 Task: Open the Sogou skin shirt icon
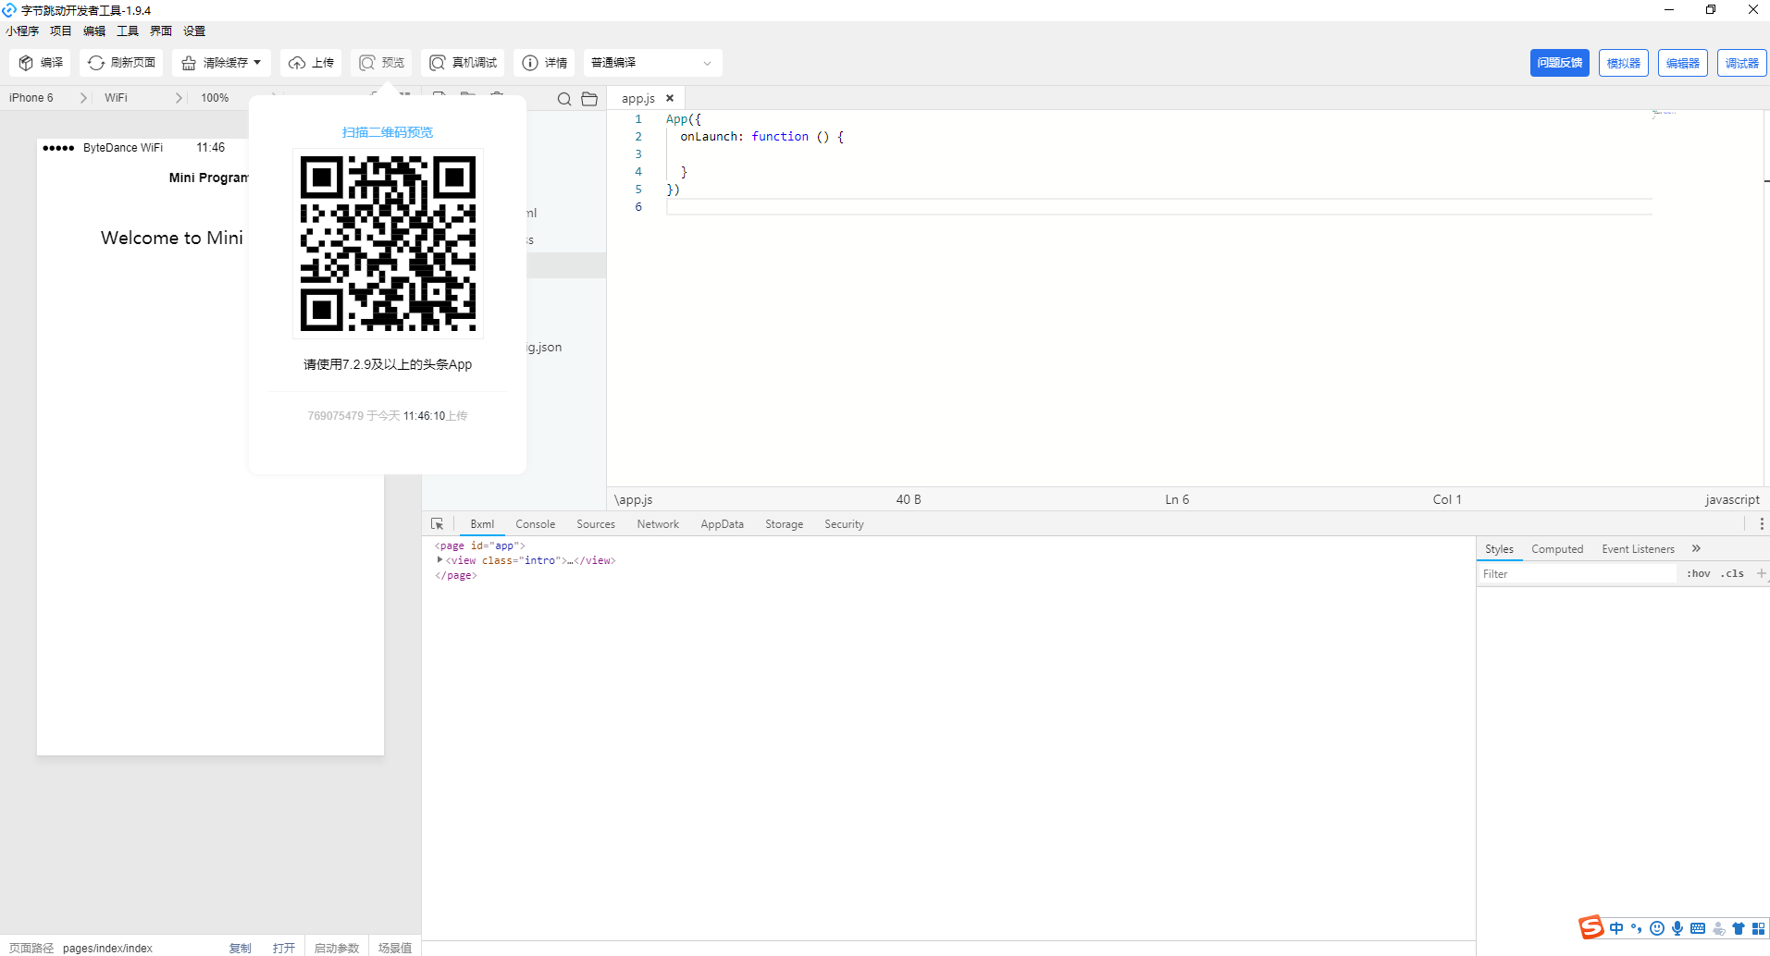[1739, 928]
